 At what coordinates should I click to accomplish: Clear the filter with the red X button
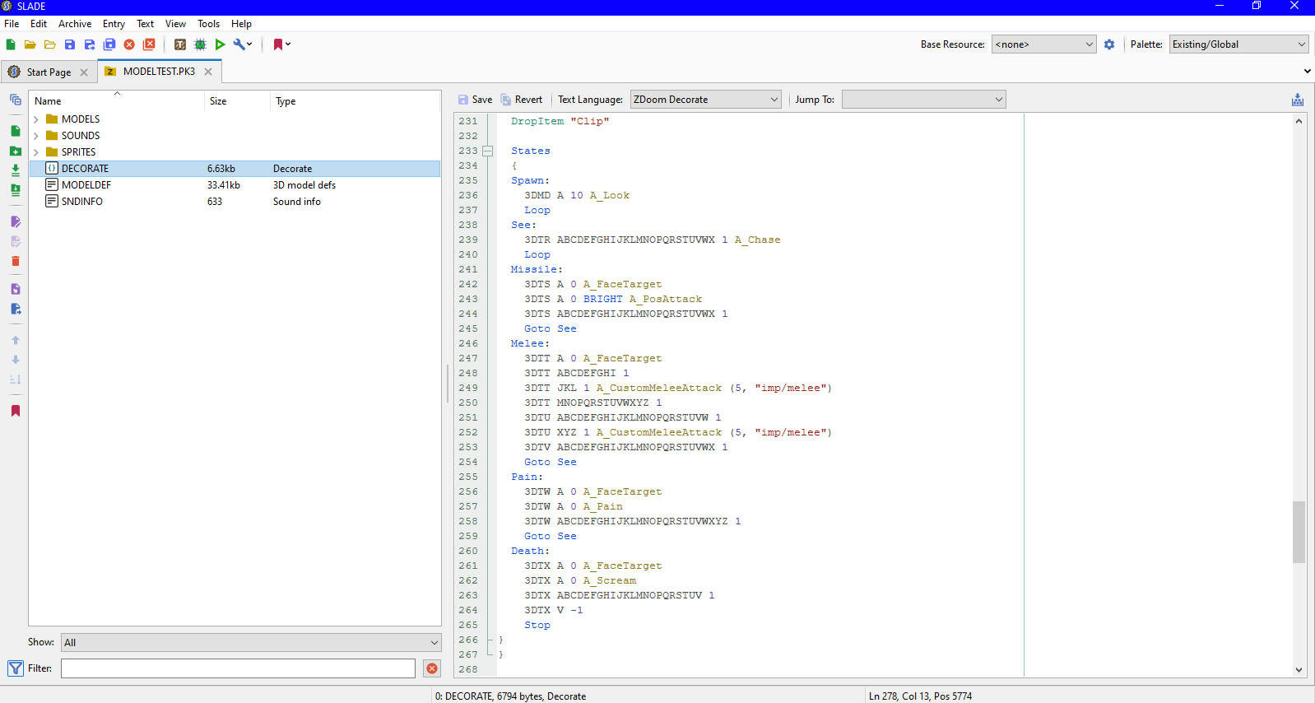432,668
